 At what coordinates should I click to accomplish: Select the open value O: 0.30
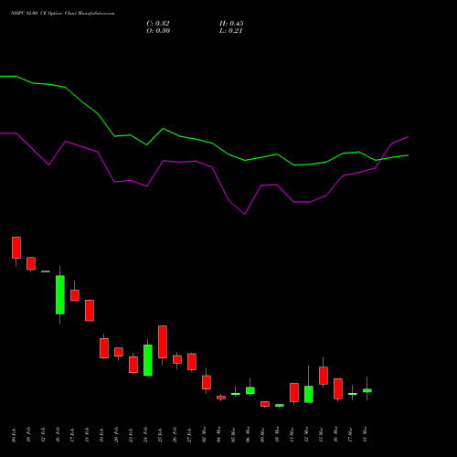(x=158, y=31)
